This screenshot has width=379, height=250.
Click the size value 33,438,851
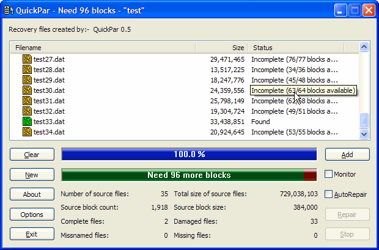point(227,122)
